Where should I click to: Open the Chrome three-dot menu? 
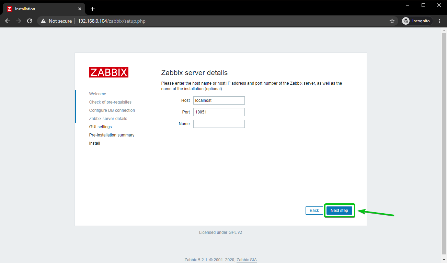pyautogui.click(x=440, y=21)
